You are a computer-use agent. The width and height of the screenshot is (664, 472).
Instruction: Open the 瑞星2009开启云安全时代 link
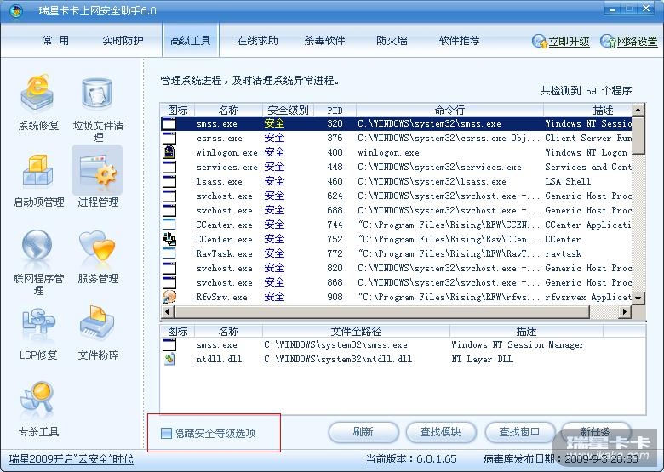[72, 459]
